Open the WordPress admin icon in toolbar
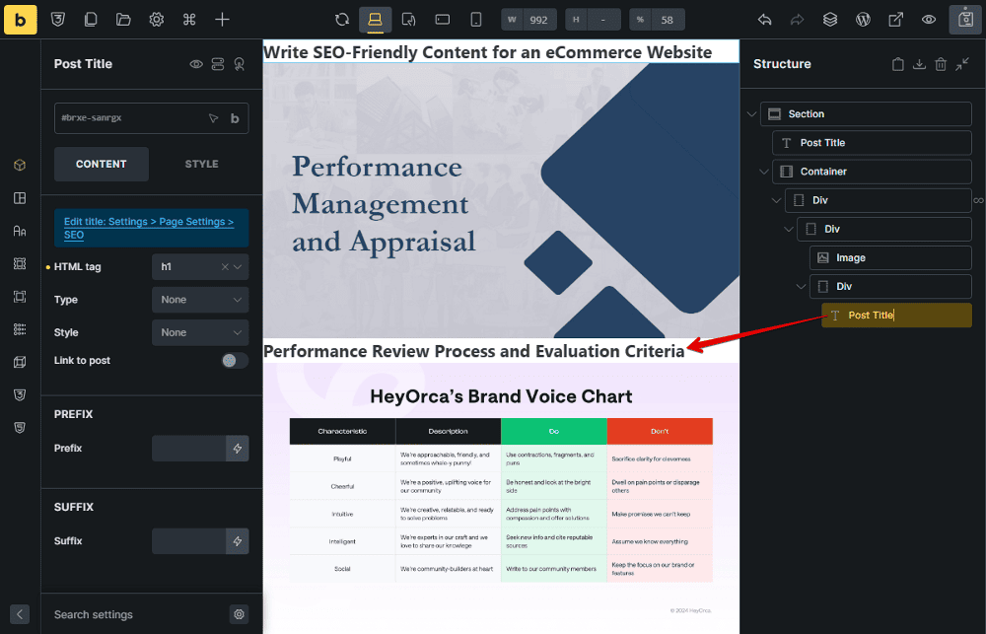986x634 pixels. coord(863,19)
